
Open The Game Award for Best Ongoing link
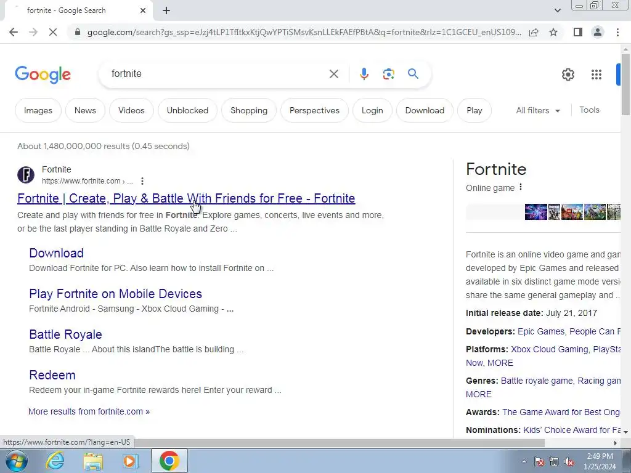point(561,412)
